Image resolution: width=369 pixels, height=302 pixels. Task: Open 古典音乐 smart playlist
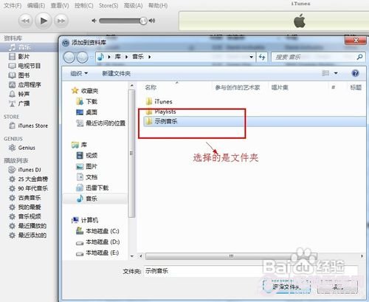pyautogui.click(x=29, y=198)
